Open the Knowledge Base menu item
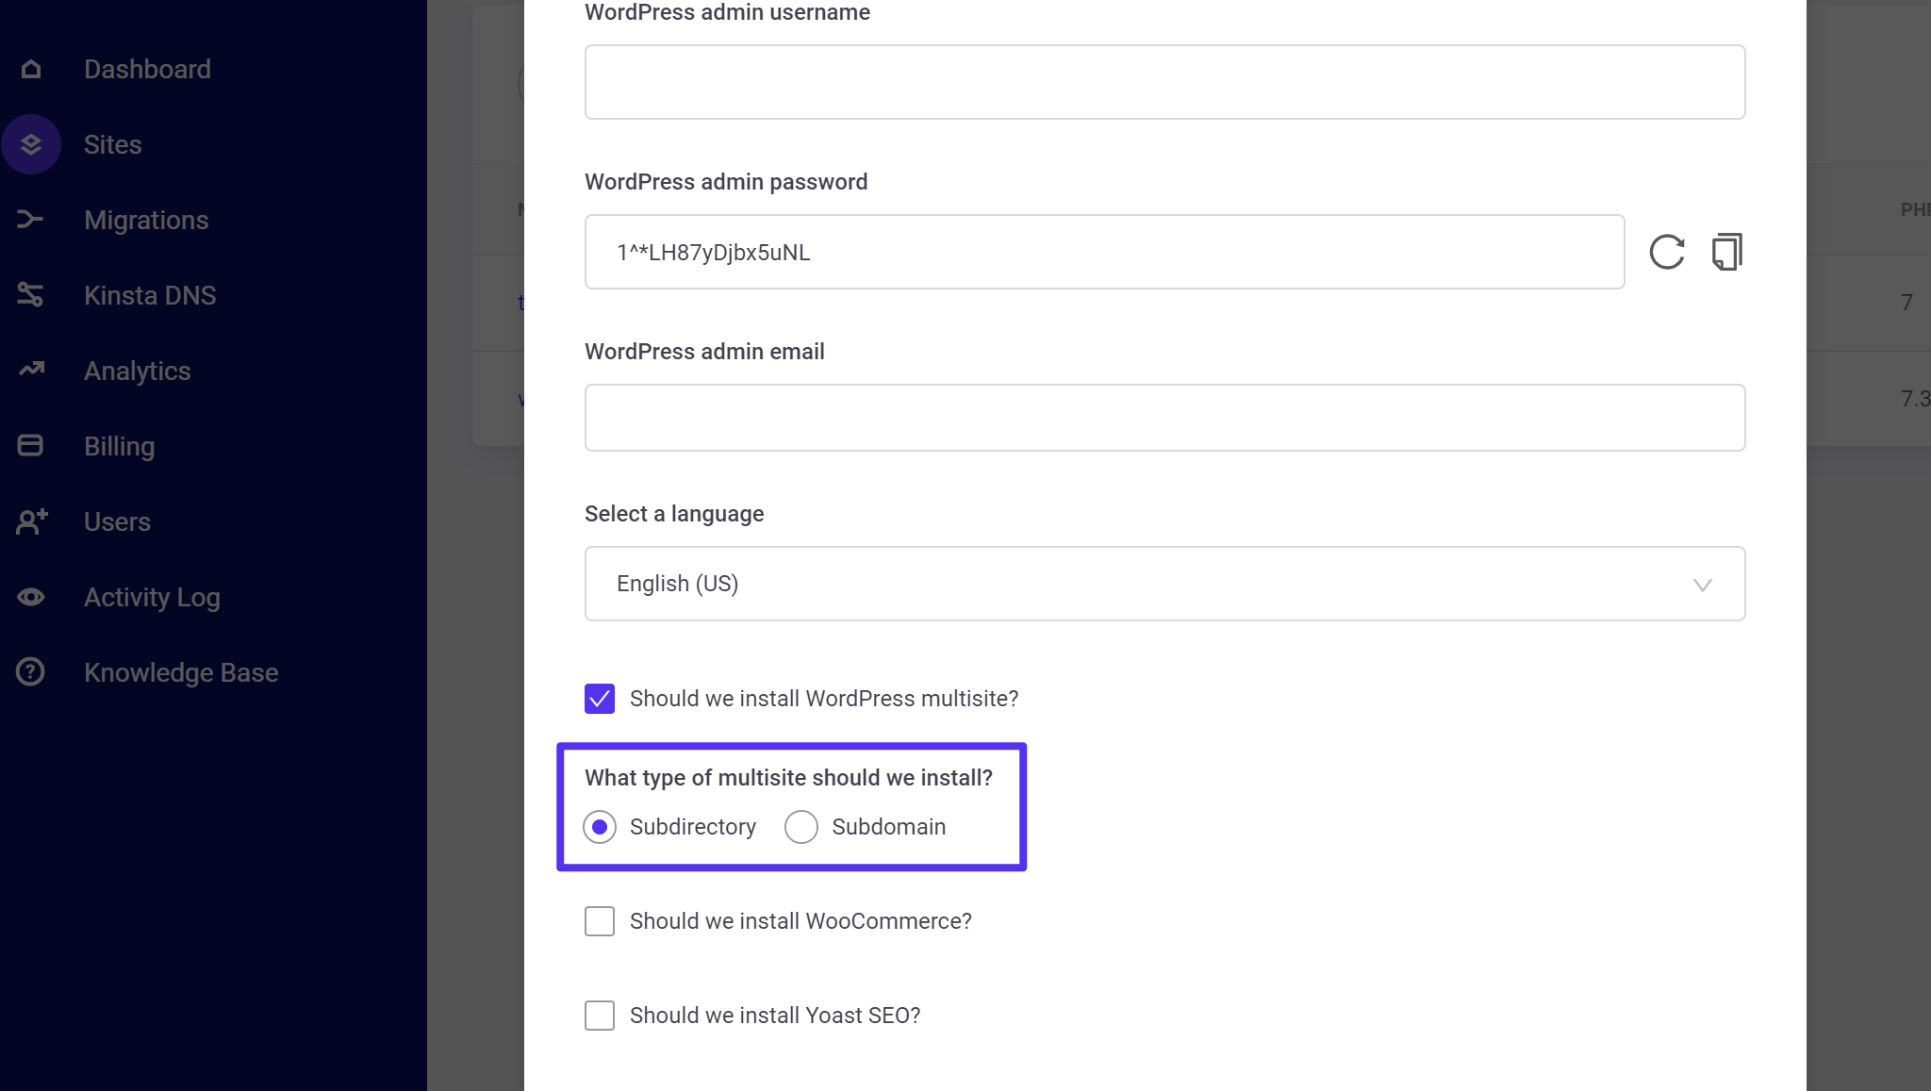 [x=182, y=670]
